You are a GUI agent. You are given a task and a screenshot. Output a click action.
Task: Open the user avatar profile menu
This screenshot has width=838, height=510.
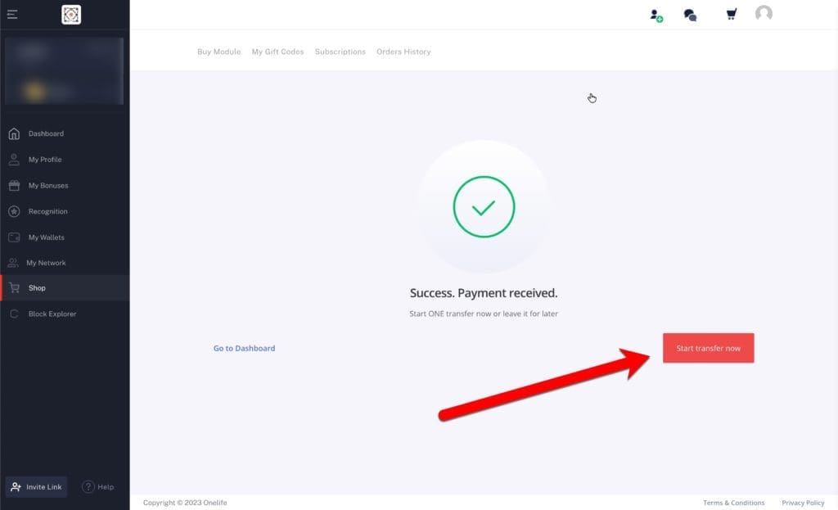coord(764,14)
